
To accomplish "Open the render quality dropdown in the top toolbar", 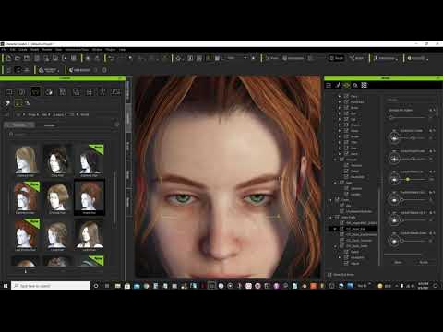I will pyautogui.click(x=236, y=58).
